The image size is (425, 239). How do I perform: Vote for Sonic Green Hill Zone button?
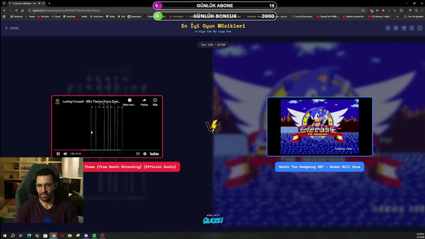tap(319, 167)
